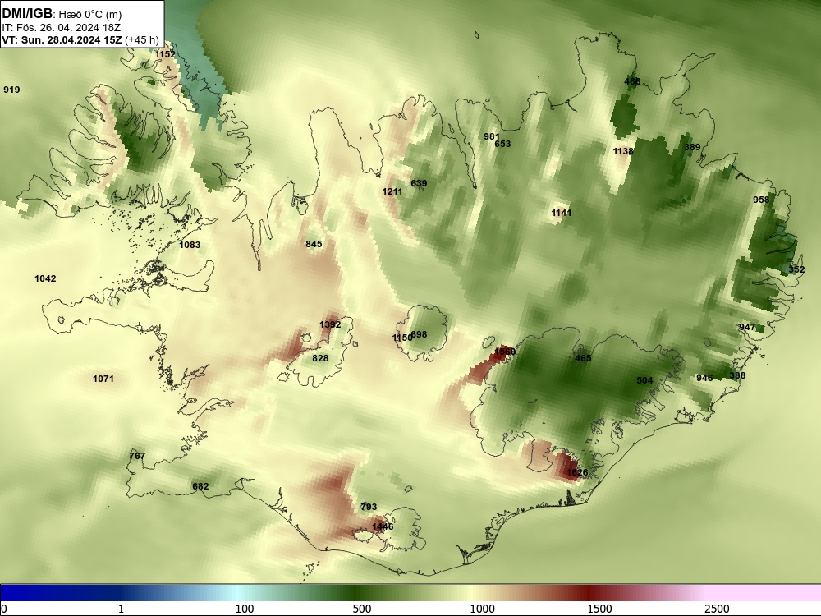
Task: Click the 698 value on the glacier
Action: coord(420,335)
